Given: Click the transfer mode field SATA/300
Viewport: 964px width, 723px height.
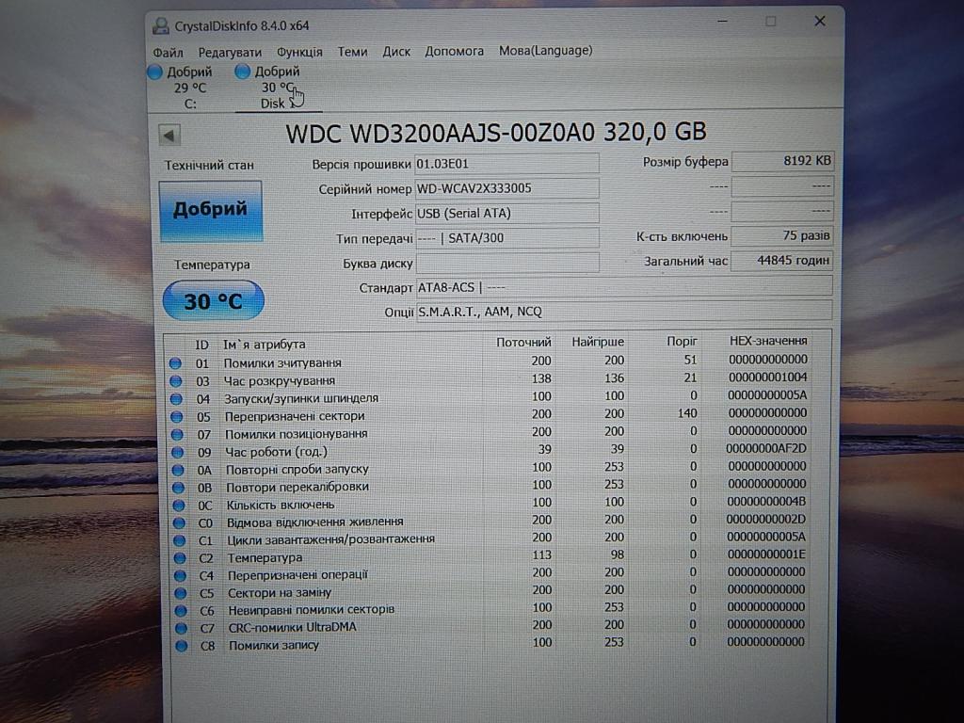Looking at the screenshot, I should point(507,238).
